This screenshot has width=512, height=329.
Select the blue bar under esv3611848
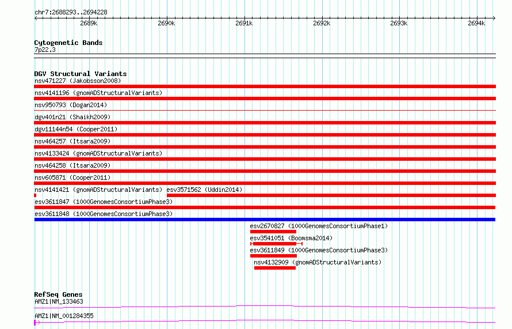[265, 220]
